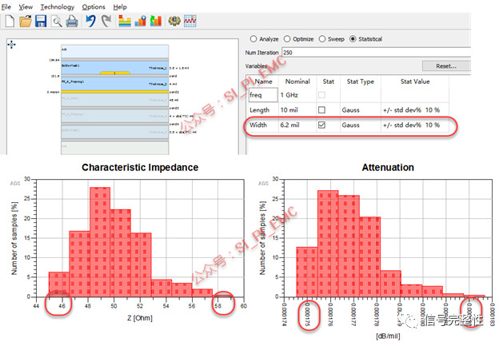499x342 pixels.
Task: Click the print preview magnifier icon
Action: pyautogui.click(x=57, y=22)
